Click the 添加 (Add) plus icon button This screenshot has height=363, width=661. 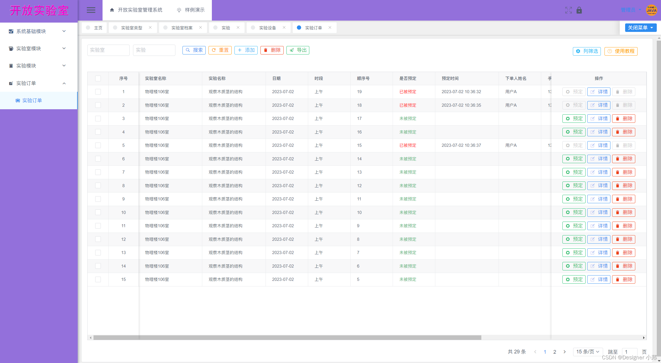click(x=246, y=50)
